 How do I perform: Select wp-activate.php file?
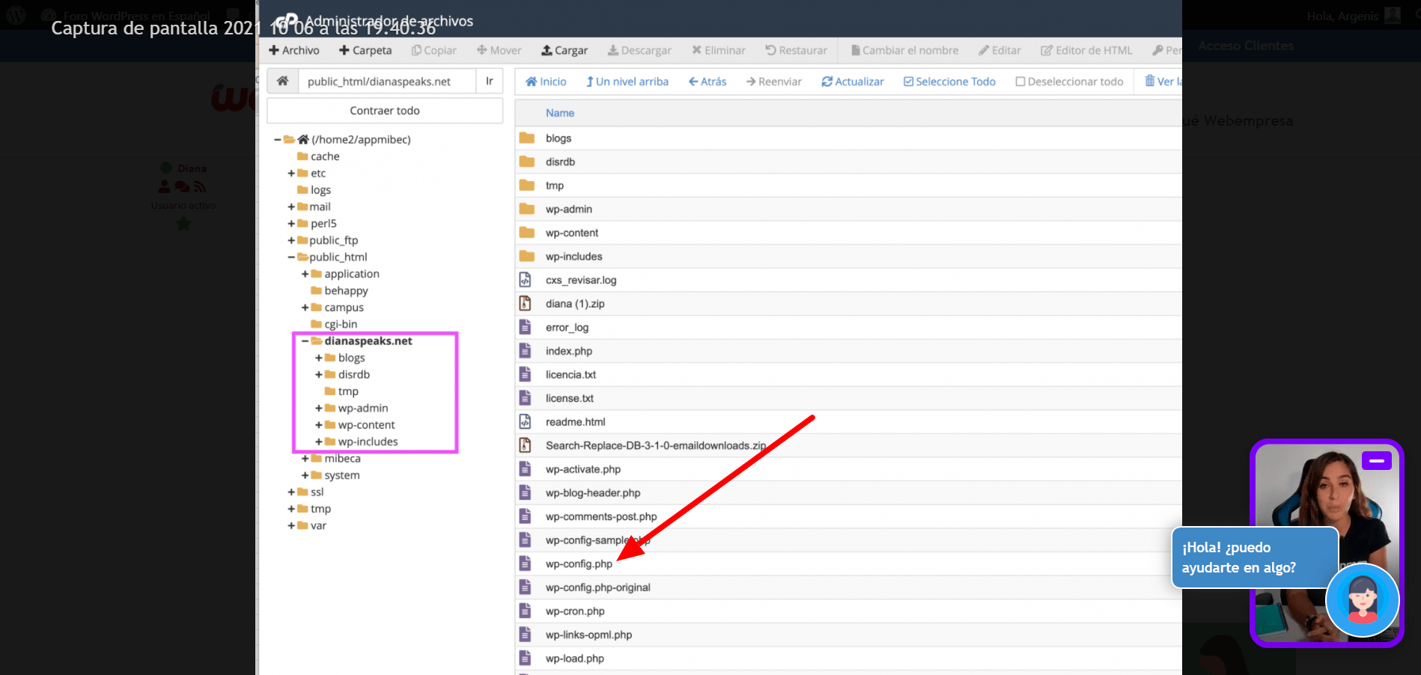583,469
